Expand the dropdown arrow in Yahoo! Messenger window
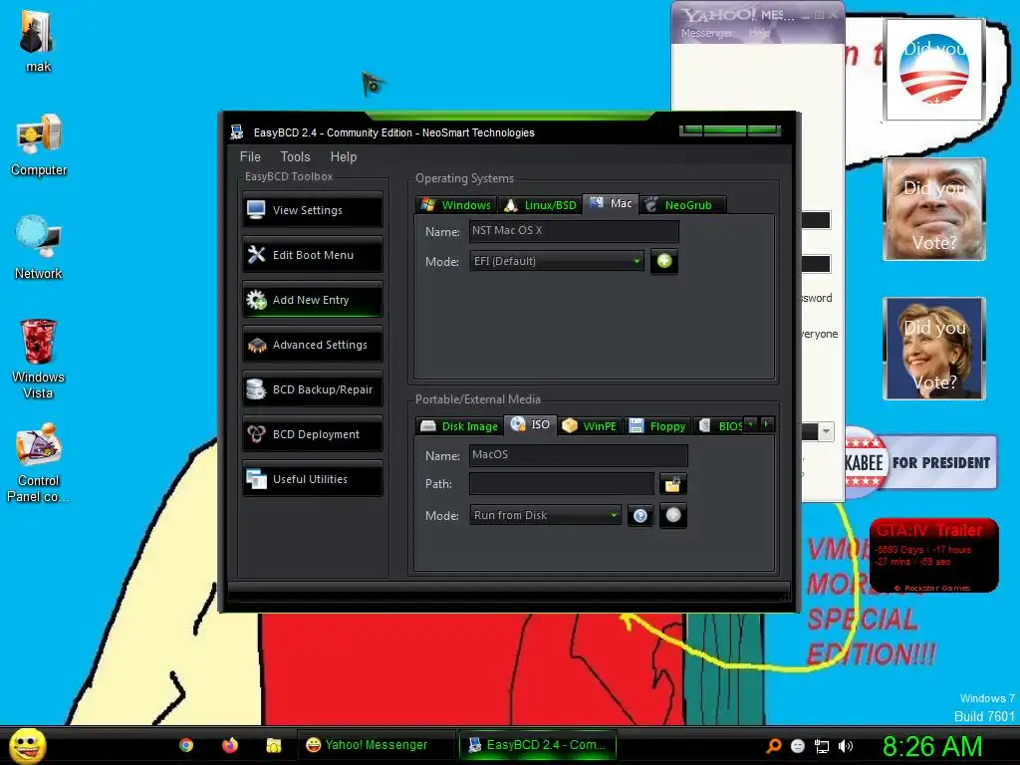1020x765 pixels. pyautogui.click(x=826, y=431)
